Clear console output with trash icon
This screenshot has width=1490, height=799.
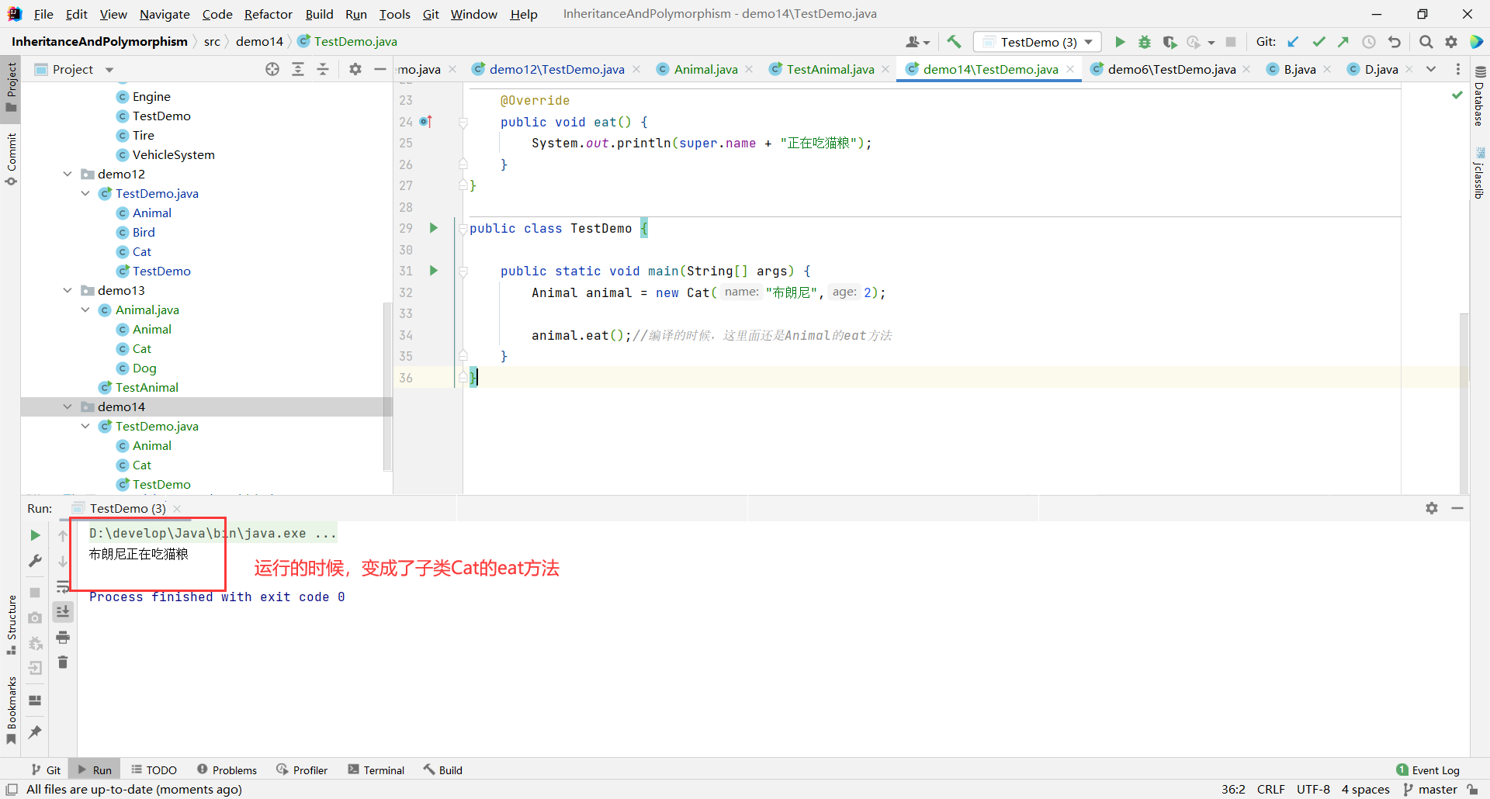[x=63, y=662]
